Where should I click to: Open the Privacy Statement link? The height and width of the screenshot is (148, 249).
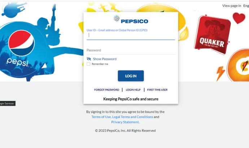pos(125,122)
